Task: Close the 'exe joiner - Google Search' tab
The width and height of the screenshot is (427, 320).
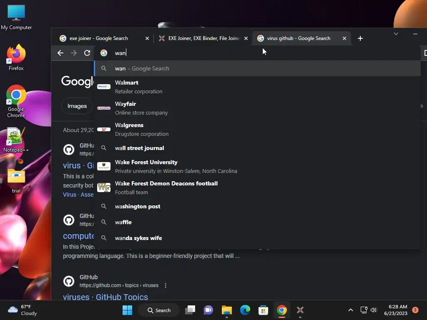Action: coord(147,38)
